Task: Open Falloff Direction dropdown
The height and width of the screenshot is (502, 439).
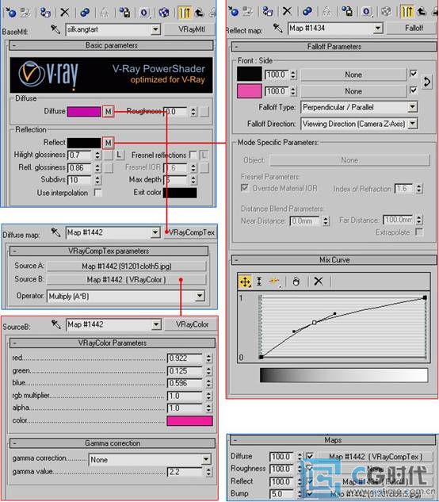Action: [413, 123]
